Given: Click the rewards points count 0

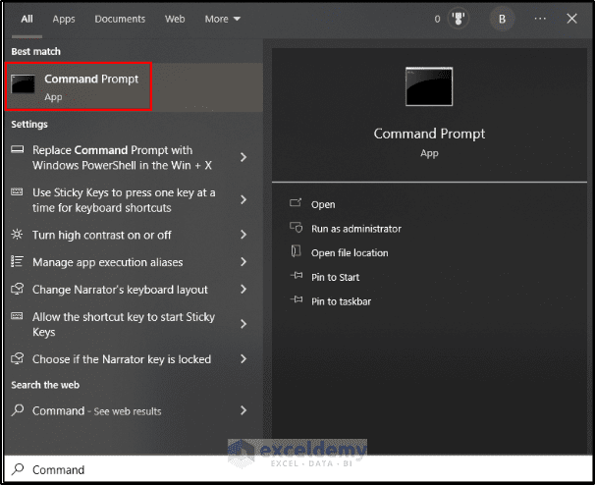Looking at the screenshot, I should click(437, 19).
